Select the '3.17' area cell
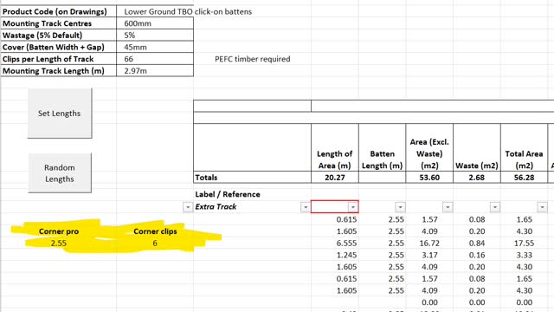 (429, 255)
